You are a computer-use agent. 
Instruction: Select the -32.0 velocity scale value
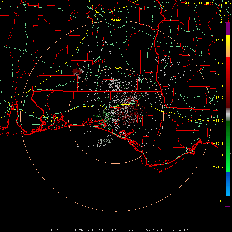pyautogui.click(x=218, y=132)
